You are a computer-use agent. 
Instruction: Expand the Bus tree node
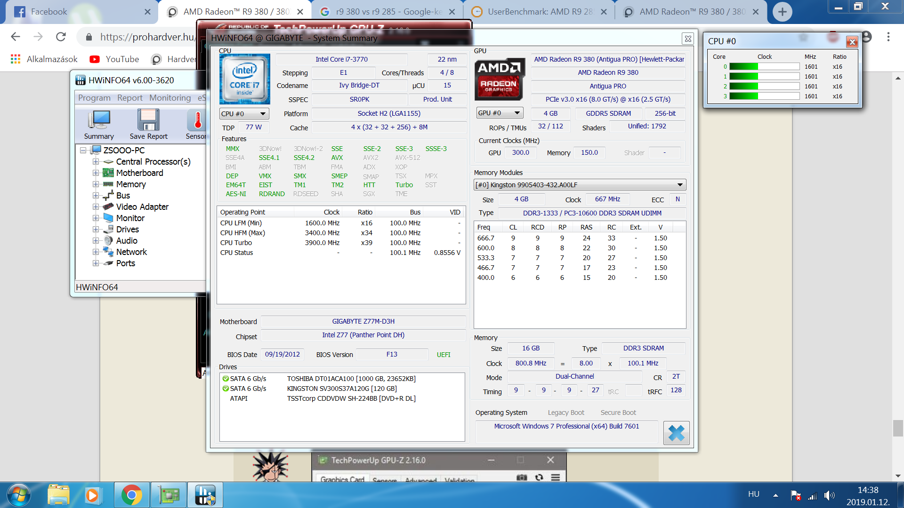tap(96, 196)
